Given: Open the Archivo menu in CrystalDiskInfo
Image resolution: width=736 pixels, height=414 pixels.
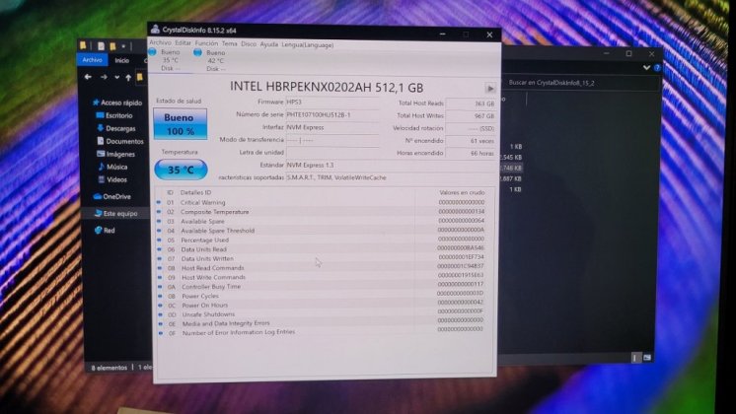Looking at the screenshot, I should (x=160, y=42).
